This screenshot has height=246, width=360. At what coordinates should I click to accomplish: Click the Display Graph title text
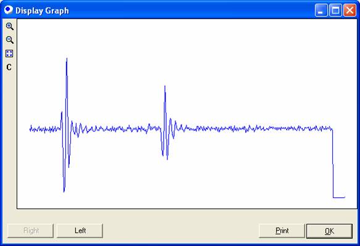[42, 10]
